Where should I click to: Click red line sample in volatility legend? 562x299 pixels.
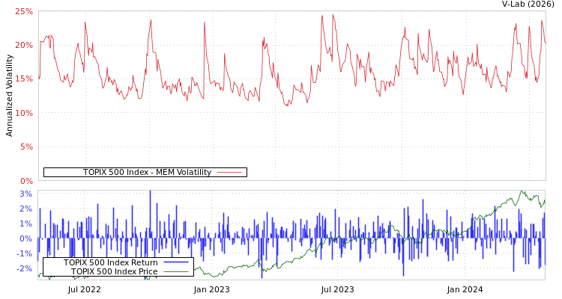(229, 173)
